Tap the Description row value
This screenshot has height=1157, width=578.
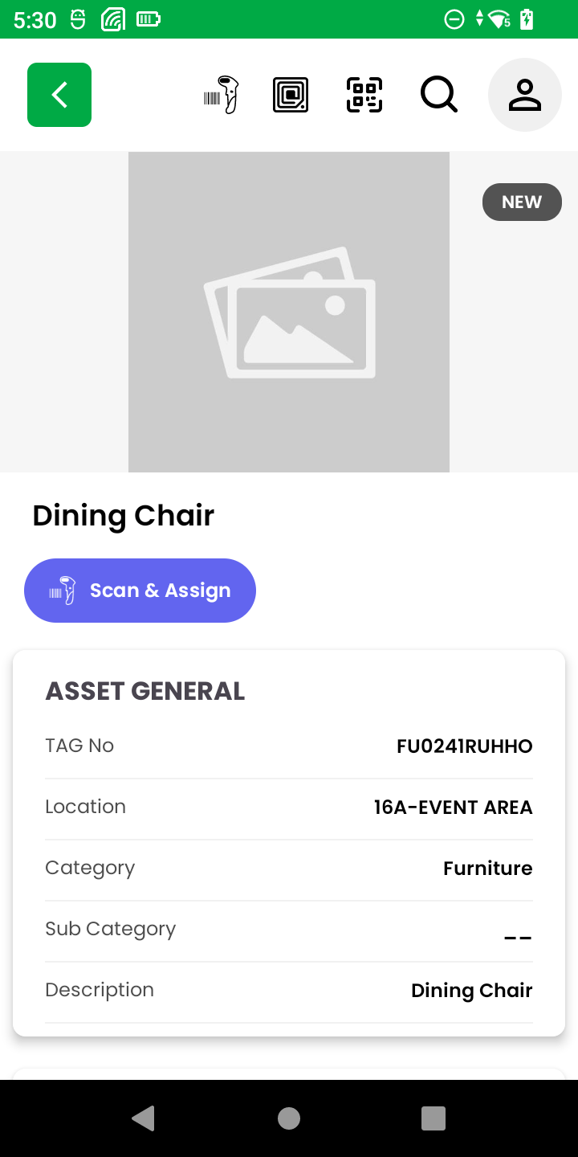click(471, 991)
